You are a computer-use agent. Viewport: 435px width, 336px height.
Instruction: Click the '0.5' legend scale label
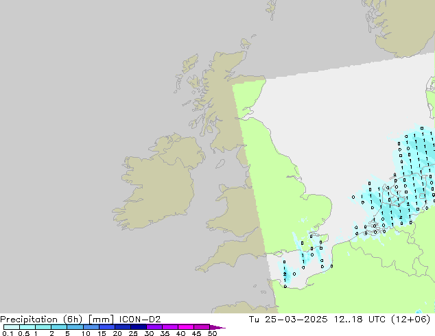(x=23, y=333)
